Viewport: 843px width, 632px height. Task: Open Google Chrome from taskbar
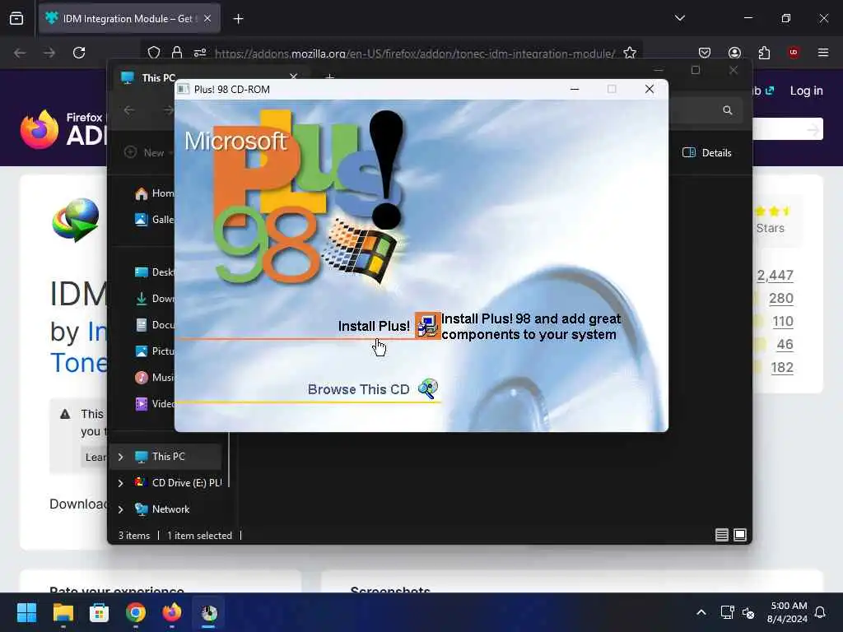pos(136,612)
